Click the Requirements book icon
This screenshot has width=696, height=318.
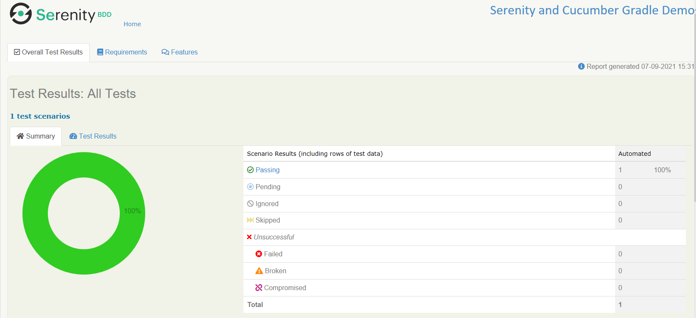click(x=100, y=52)
